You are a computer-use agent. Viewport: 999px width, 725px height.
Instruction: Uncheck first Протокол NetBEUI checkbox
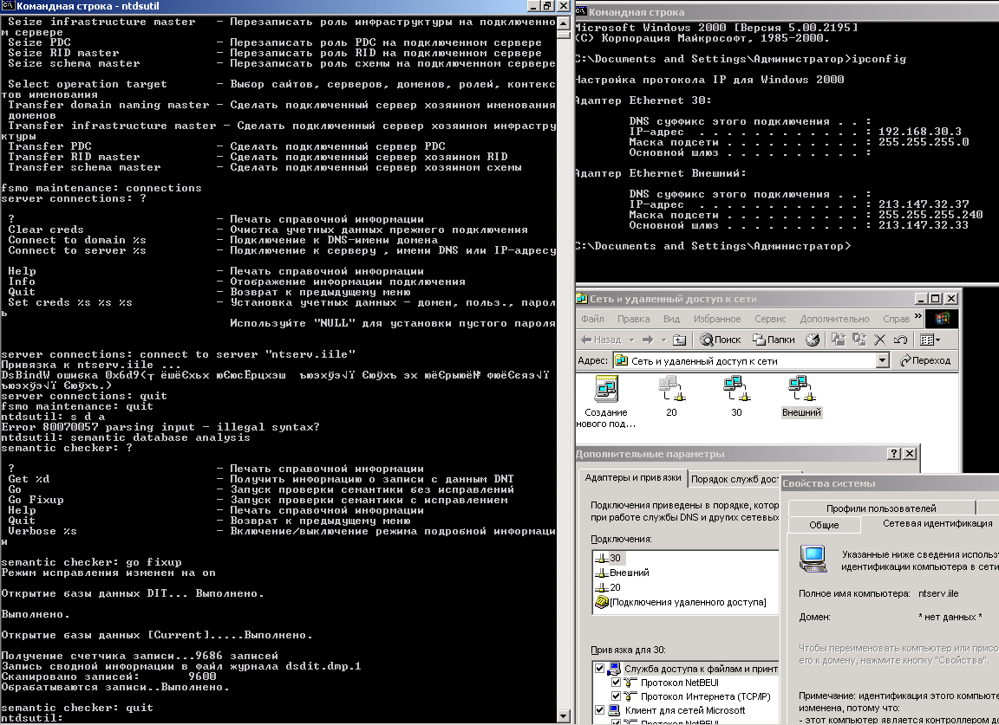(616, 683)
